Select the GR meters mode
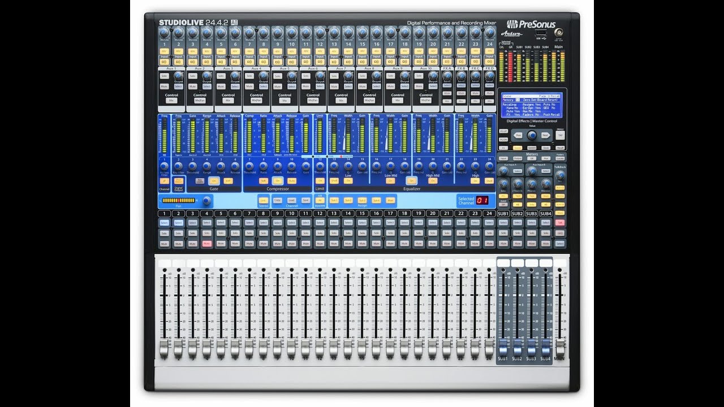 click(532, 158)
